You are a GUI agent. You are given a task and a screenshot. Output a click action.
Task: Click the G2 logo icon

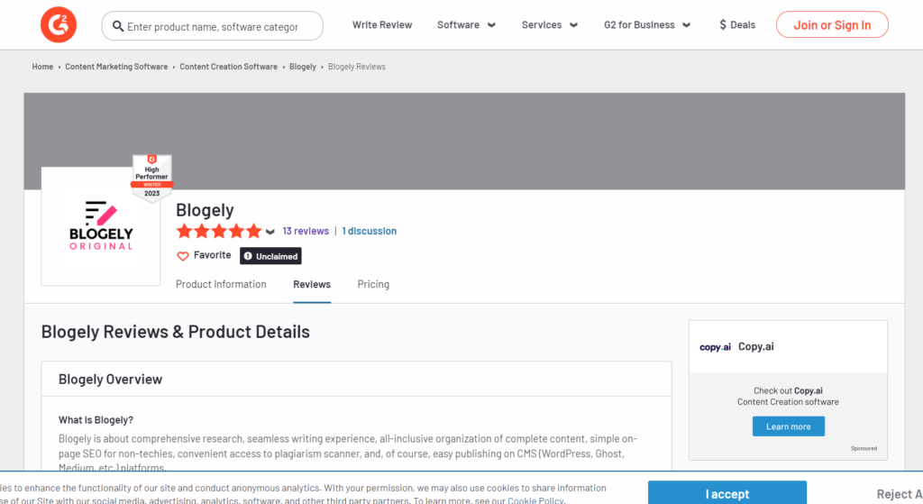[59, 24]
